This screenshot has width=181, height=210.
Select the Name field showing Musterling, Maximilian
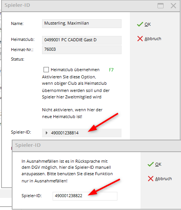82,23
